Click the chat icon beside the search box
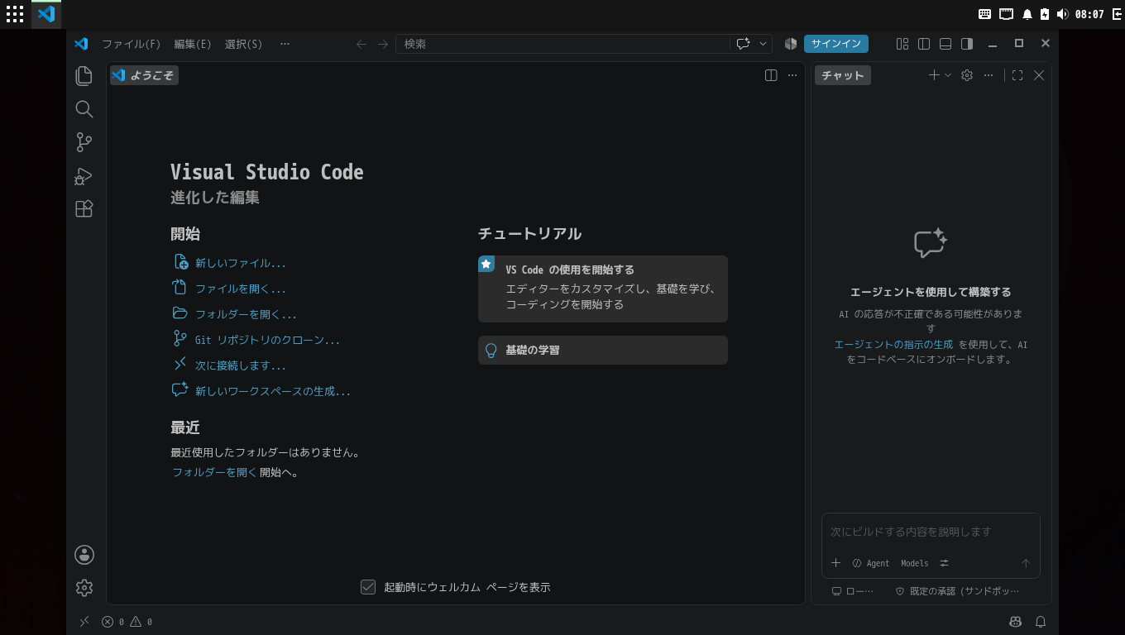Screen dimensions: 1125x635 pyautogui.click(x=743, y=44)
